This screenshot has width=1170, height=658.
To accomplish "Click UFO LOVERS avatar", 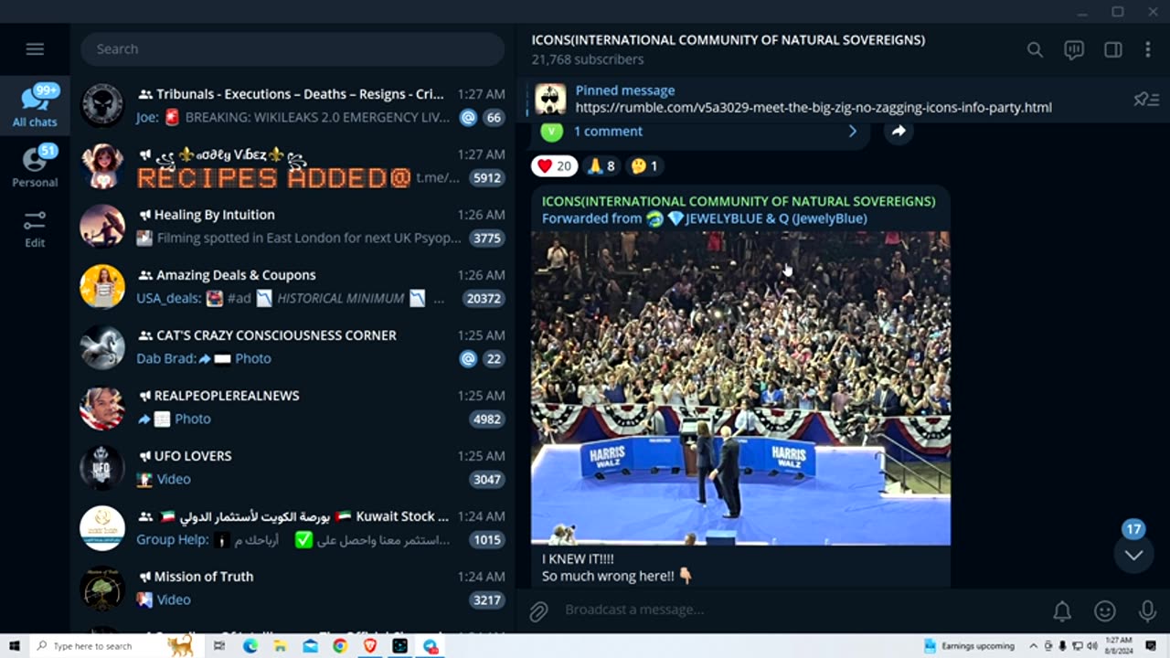I will click(x=102, y=467).
